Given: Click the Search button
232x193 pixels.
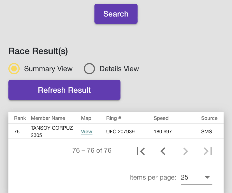Looking at the screenshot, I should 116,14.
